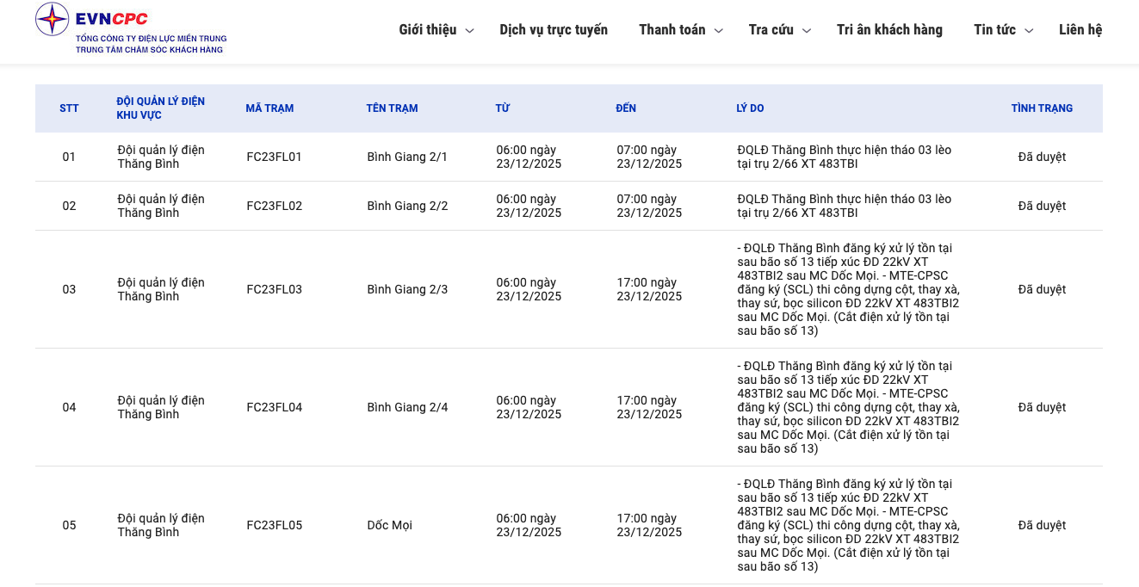
Task: Select the Bình Giang 2/3 station name
Action: [x=407, y=289]
